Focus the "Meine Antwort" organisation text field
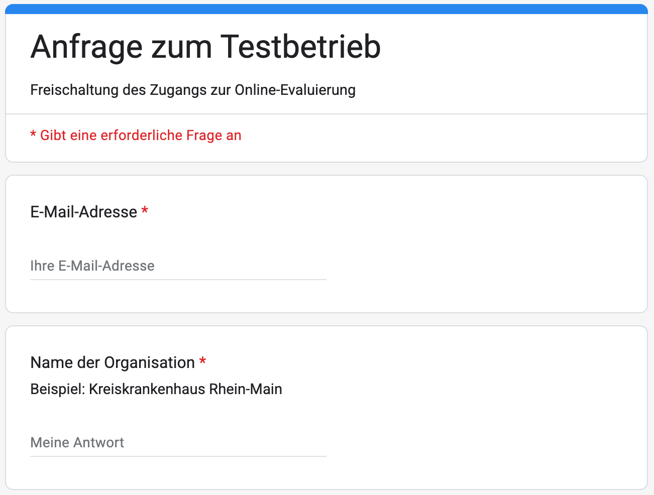 pos(178,443)
